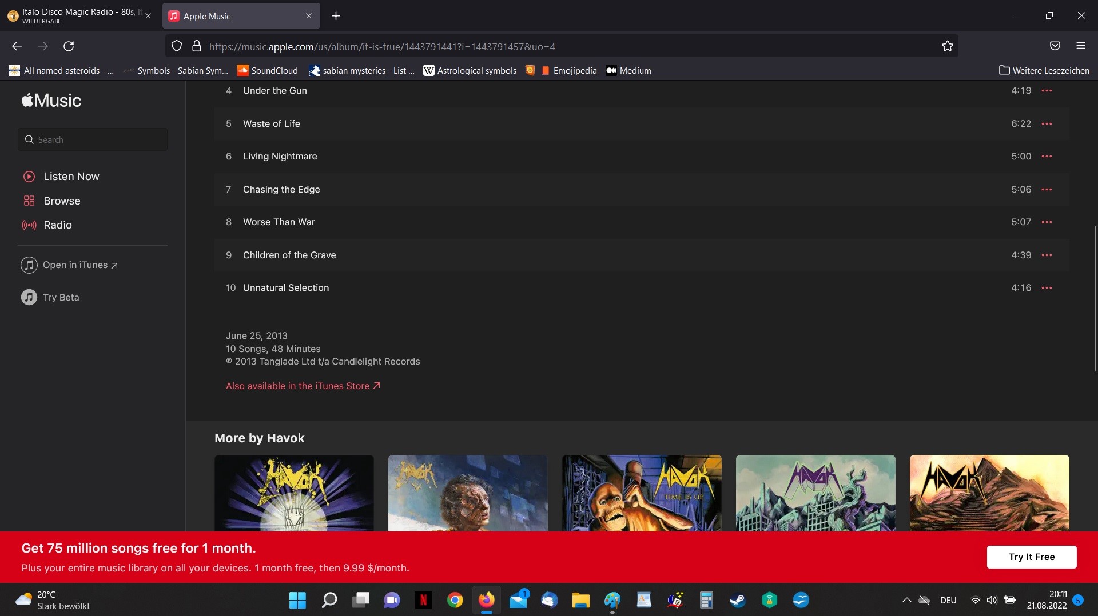The image size is (1098, 616).
Task: Bookmark page with the star icon
Action: pos(948,46)
